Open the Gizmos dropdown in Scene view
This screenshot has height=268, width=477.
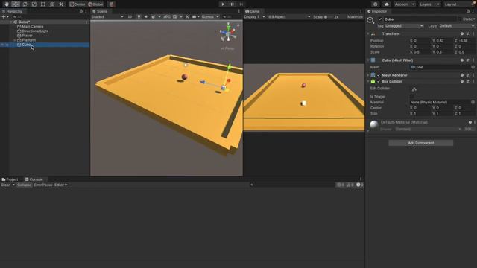210,16
